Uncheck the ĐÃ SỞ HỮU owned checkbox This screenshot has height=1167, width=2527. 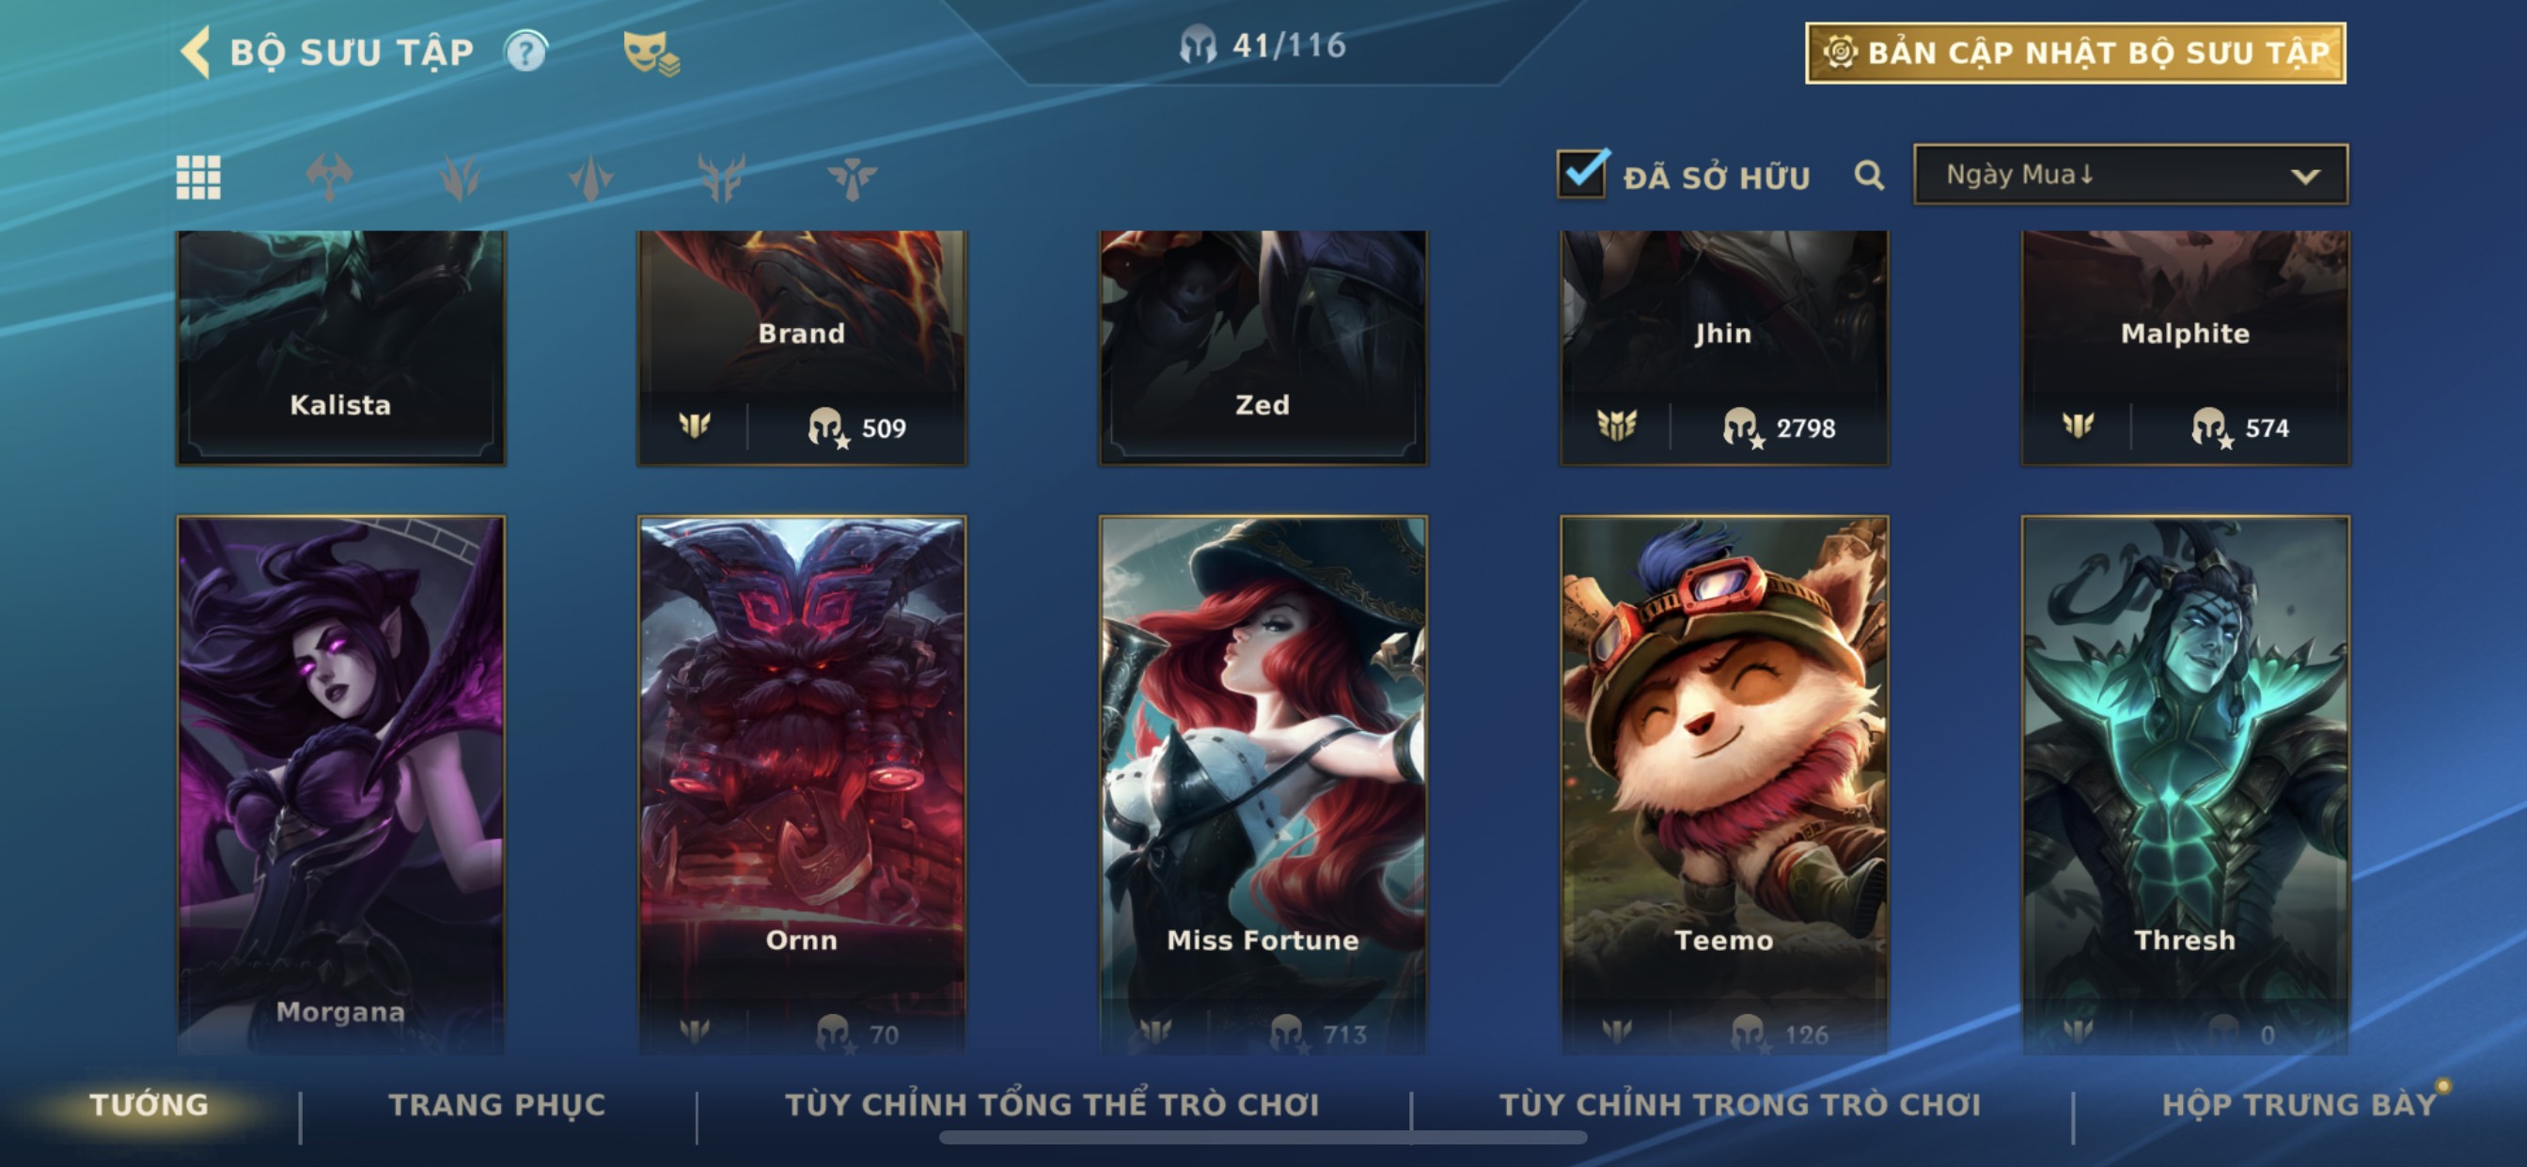[1582, 174]
